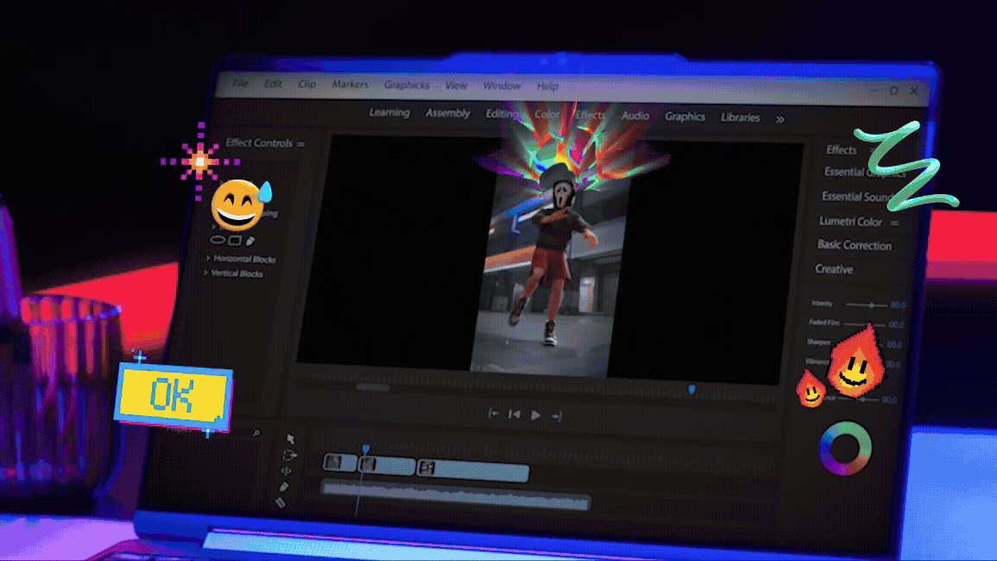Expand the Horizontal Blocks property
The width and height of the screenshot is (997, 561).
[208, 258]
